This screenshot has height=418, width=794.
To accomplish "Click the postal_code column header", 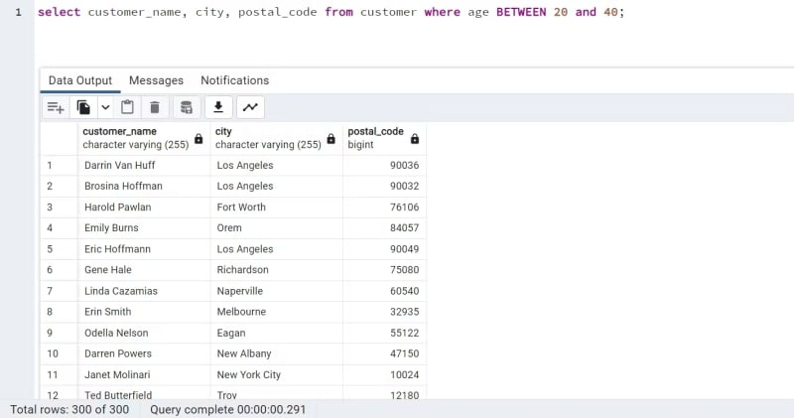I will click(384, 138).
